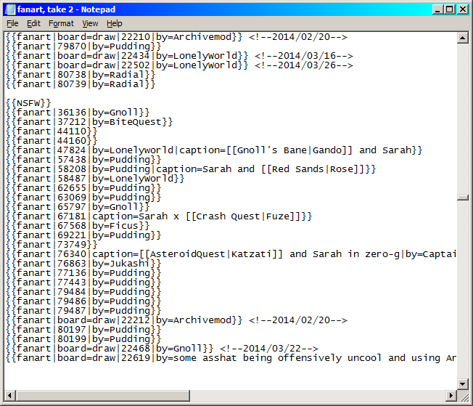
Task: Open the Help menu
Action: 115,23
